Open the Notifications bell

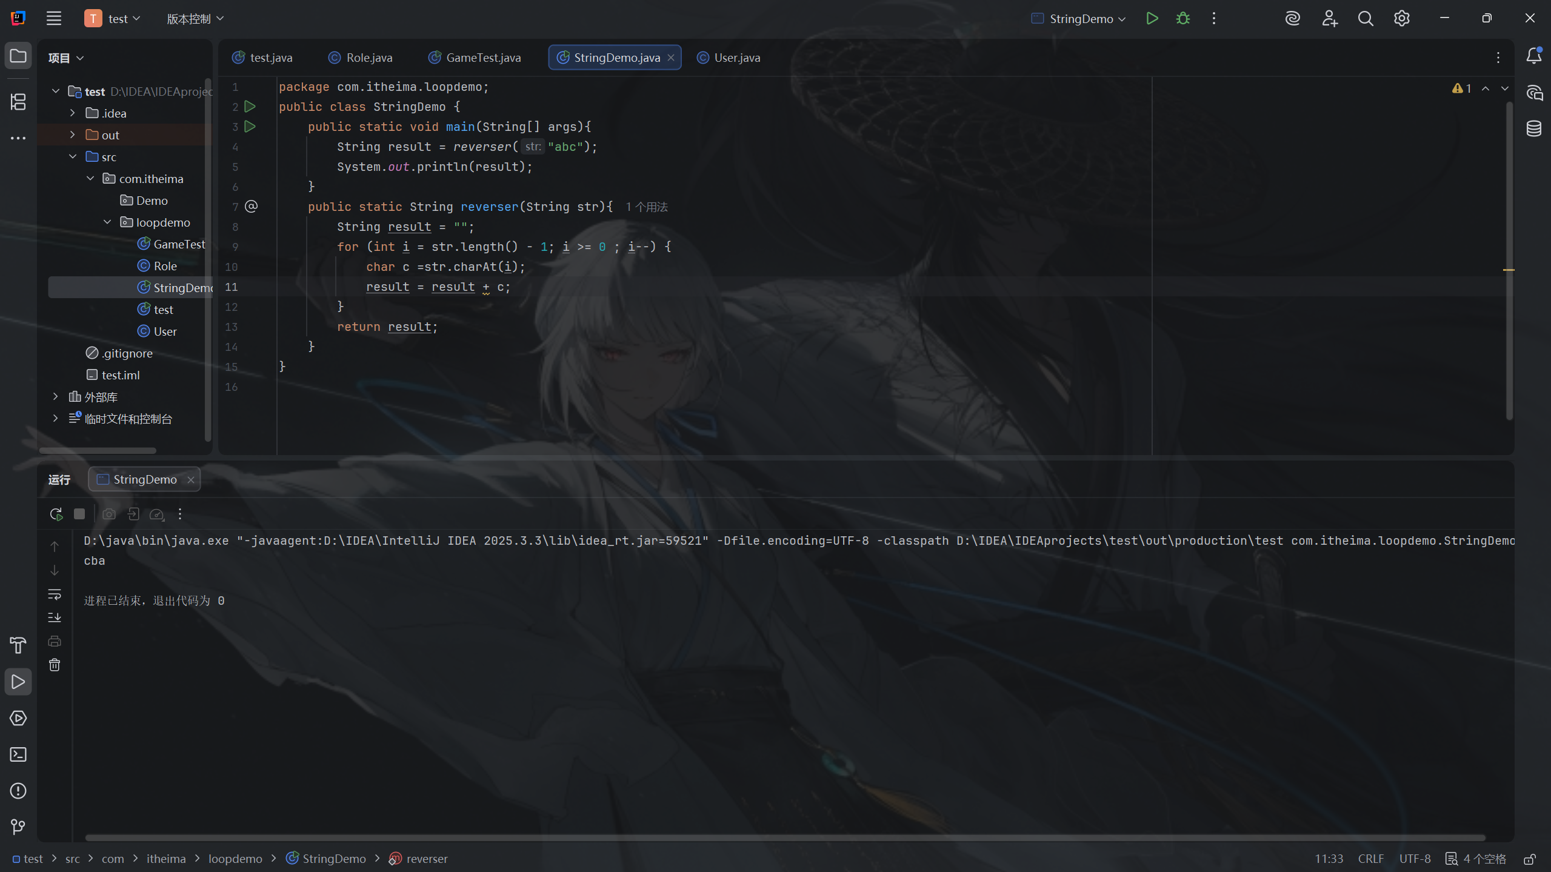point(1533,56)
